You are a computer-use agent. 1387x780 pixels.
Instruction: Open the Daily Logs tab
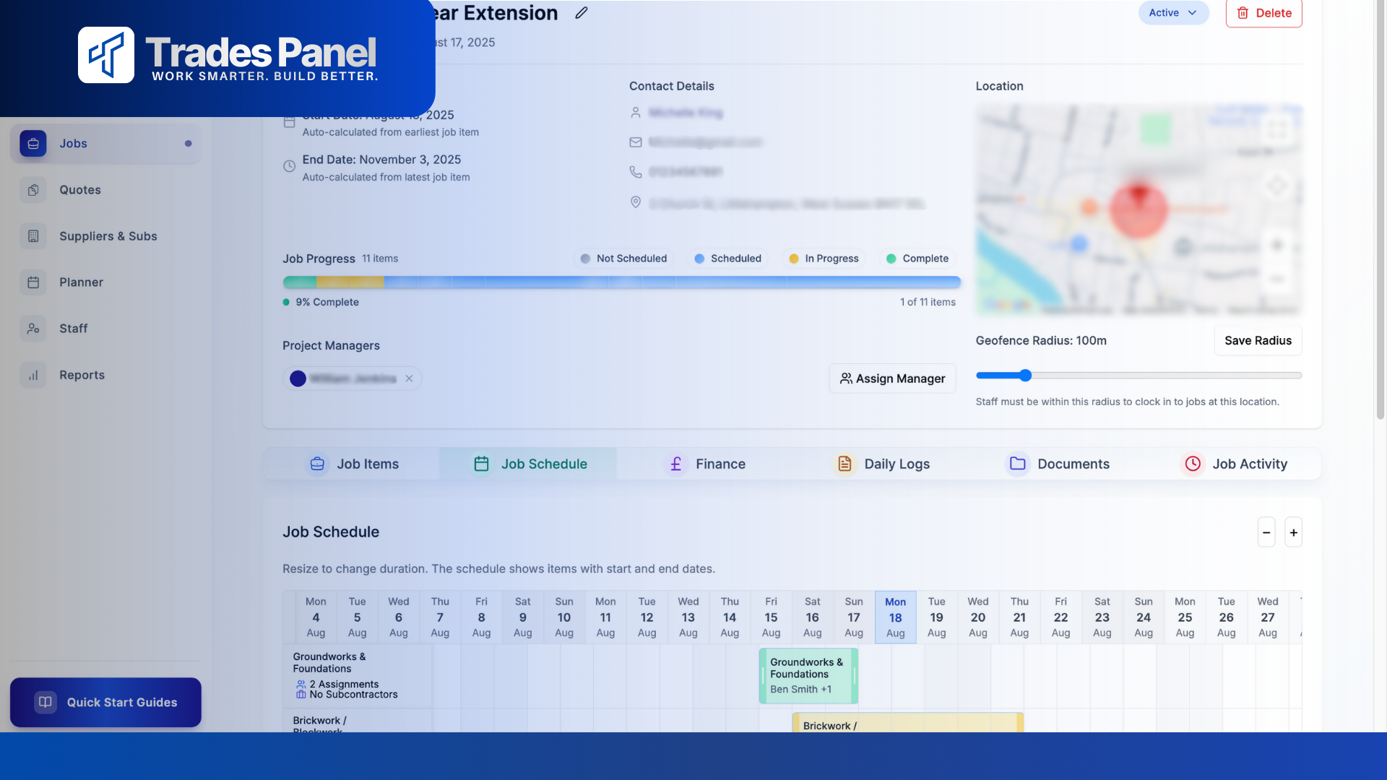(x=883, y=464)
